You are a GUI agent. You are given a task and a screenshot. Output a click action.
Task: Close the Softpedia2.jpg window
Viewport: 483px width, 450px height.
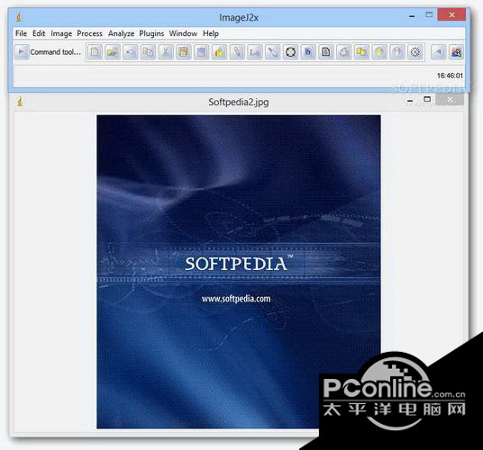pyautogui.click(x=450, y=99)
